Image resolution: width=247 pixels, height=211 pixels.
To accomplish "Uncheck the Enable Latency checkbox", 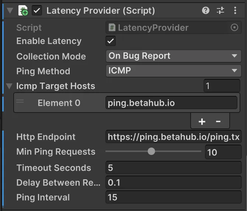I will [x=111, y=41].
